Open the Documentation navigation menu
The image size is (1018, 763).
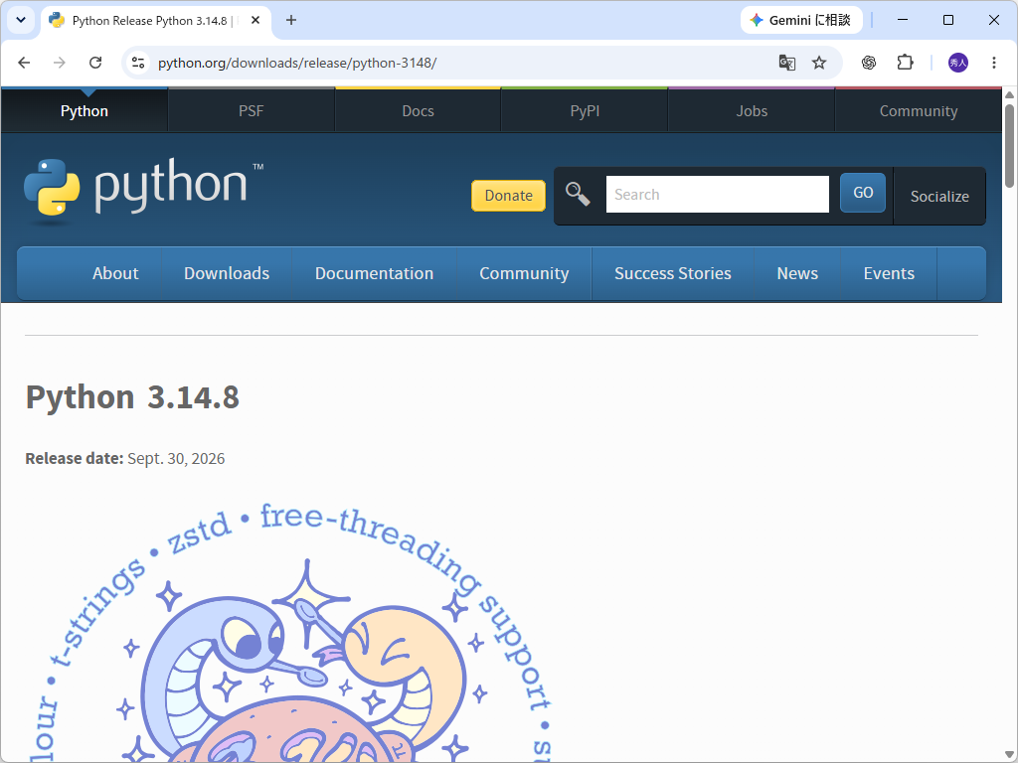click(374, 273)
